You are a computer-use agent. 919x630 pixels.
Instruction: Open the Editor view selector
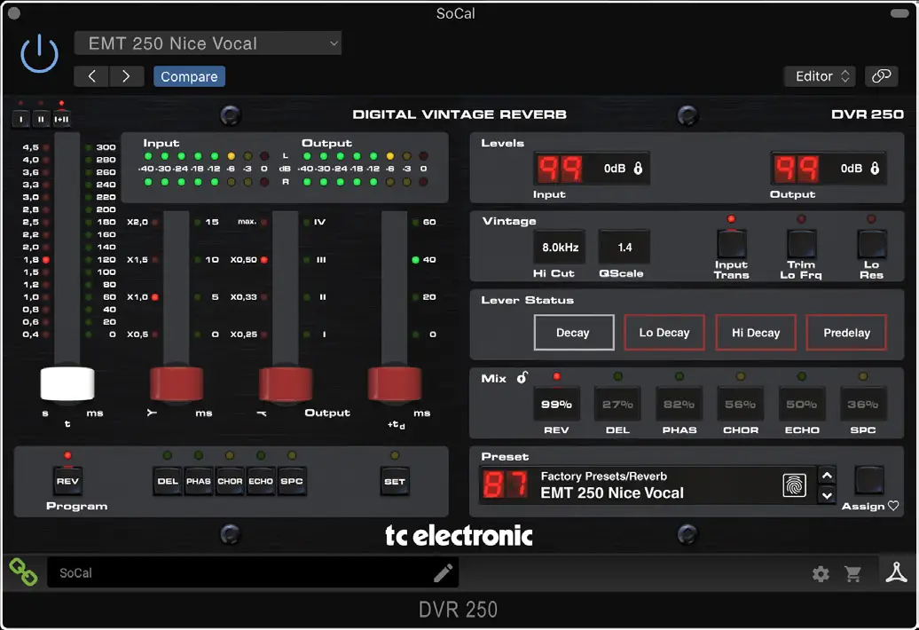(818, 75)
